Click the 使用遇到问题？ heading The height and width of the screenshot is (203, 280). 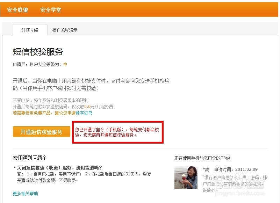(29, 158)
